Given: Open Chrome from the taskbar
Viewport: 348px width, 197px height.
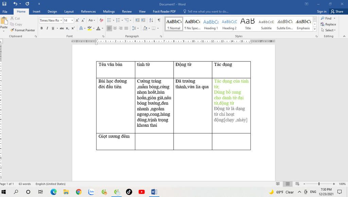Looking at the screenshot, I should (79, 192).
